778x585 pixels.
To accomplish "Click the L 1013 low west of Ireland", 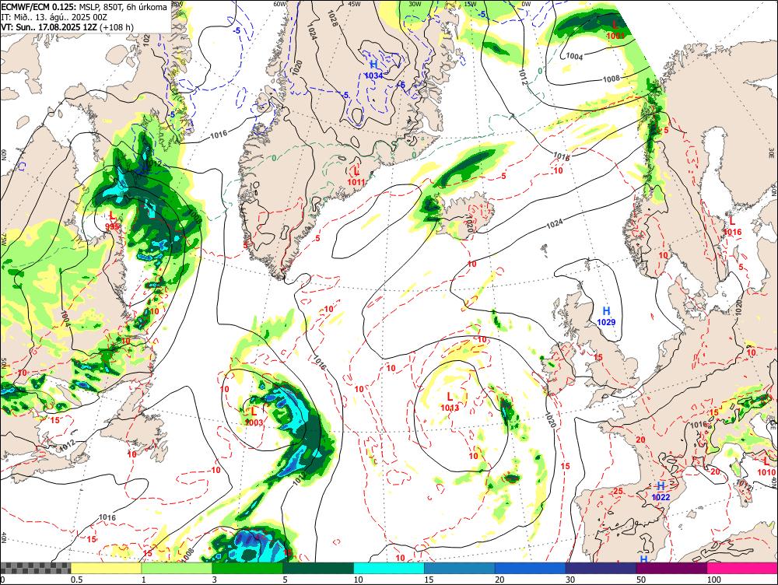I will coord(450,402).
